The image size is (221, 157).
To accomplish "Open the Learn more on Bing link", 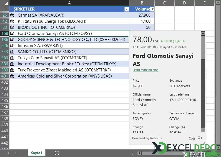I will click(145, 70).
